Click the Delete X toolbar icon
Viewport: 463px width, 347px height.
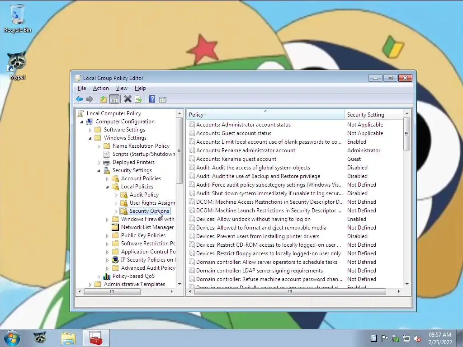tap(128, 99)
